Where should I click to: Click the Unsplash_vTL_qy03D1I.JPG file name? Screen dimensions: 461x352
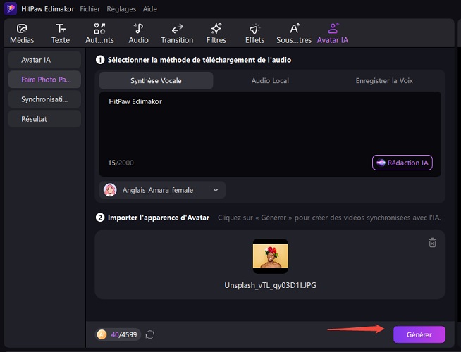coord(270,285)
